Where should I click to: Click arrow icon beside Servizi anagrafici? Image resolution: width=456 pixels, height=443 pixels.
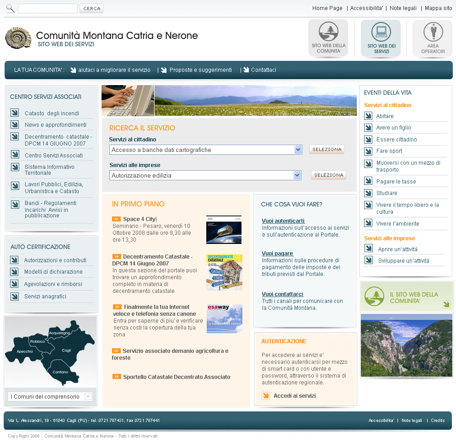point(15,296)
